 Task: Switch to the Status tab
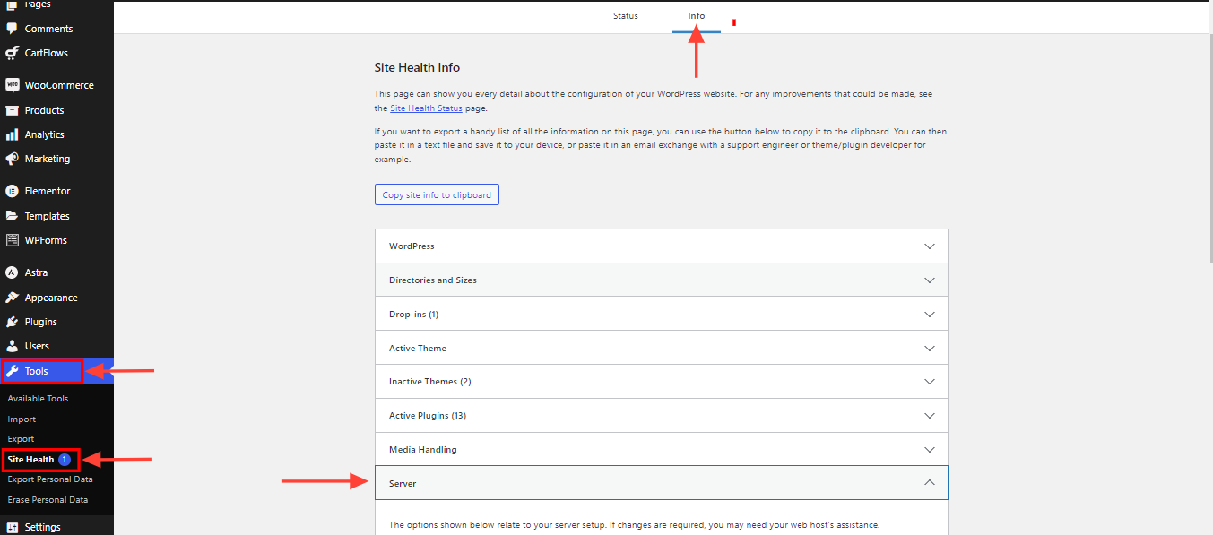(626, 16)
